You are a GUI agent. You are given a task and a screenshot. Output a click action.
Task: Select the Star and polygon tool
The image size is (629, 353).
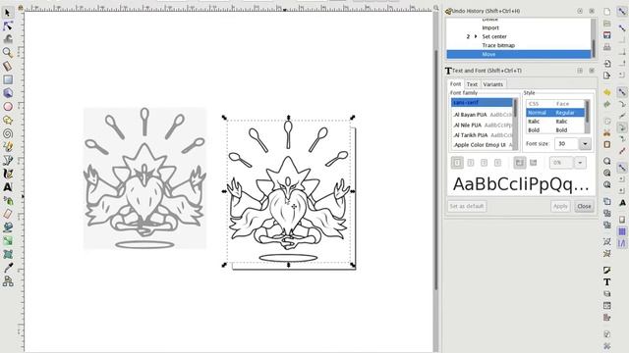[x=8, y=120]
